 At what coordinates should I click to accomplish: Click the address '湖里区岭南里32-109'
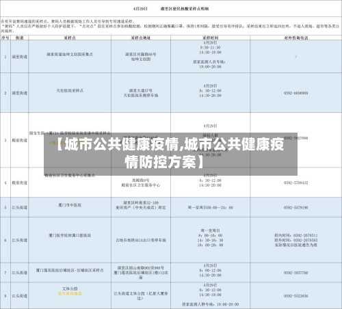point(141,203)
